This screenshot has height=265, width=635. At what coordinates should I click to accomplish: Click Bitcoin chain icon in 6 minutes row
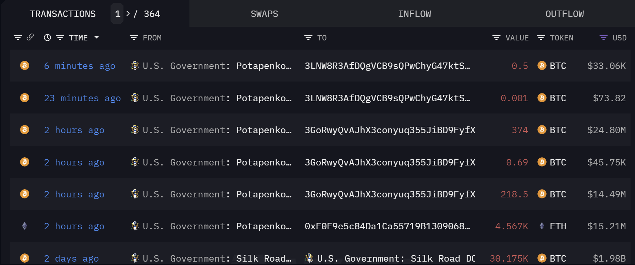pyautogui.click(x=24, y=65)
